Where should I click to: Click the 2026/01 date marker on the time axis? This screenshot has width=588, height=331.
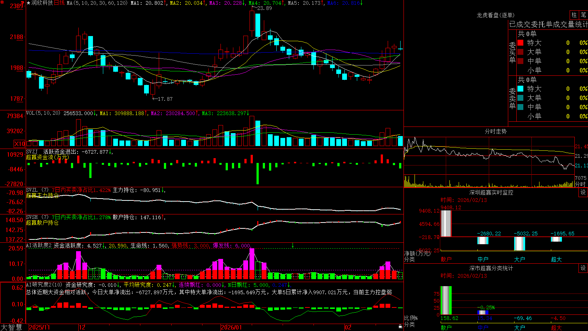click(232, 327)
